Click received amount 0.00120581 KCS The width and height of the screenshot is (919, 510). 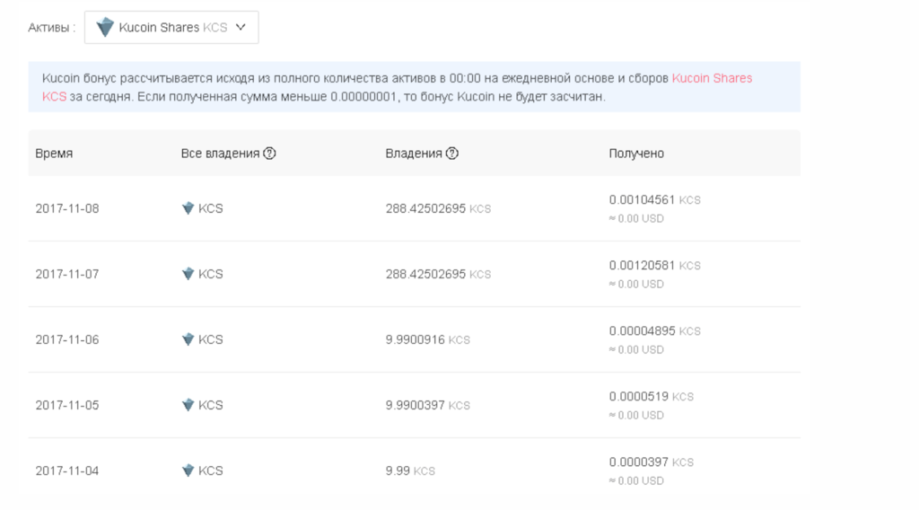654,266
